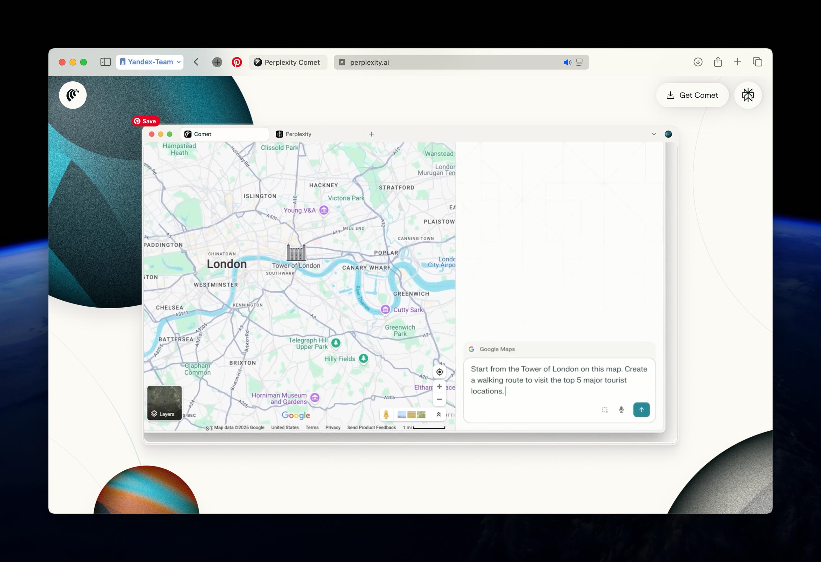
Task: Select the Young V&A museum marker
Action: point(324,210)
